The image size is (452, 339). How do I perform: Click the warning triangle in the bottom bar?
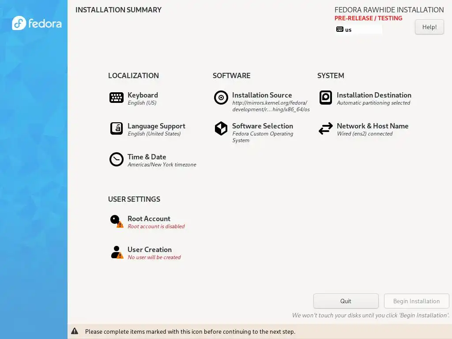[x=75, y=331]
